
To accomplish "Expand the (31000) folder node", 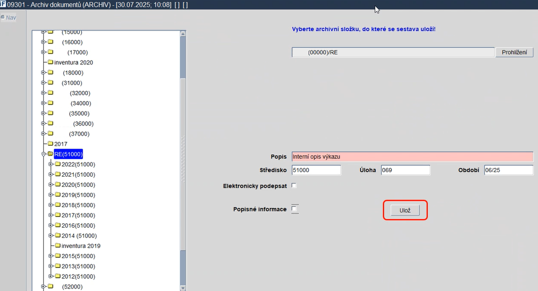I will click(43, 82).
